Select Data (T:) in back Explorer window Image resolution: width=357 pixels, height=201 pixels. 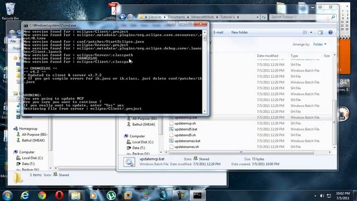tap(28, 164)
